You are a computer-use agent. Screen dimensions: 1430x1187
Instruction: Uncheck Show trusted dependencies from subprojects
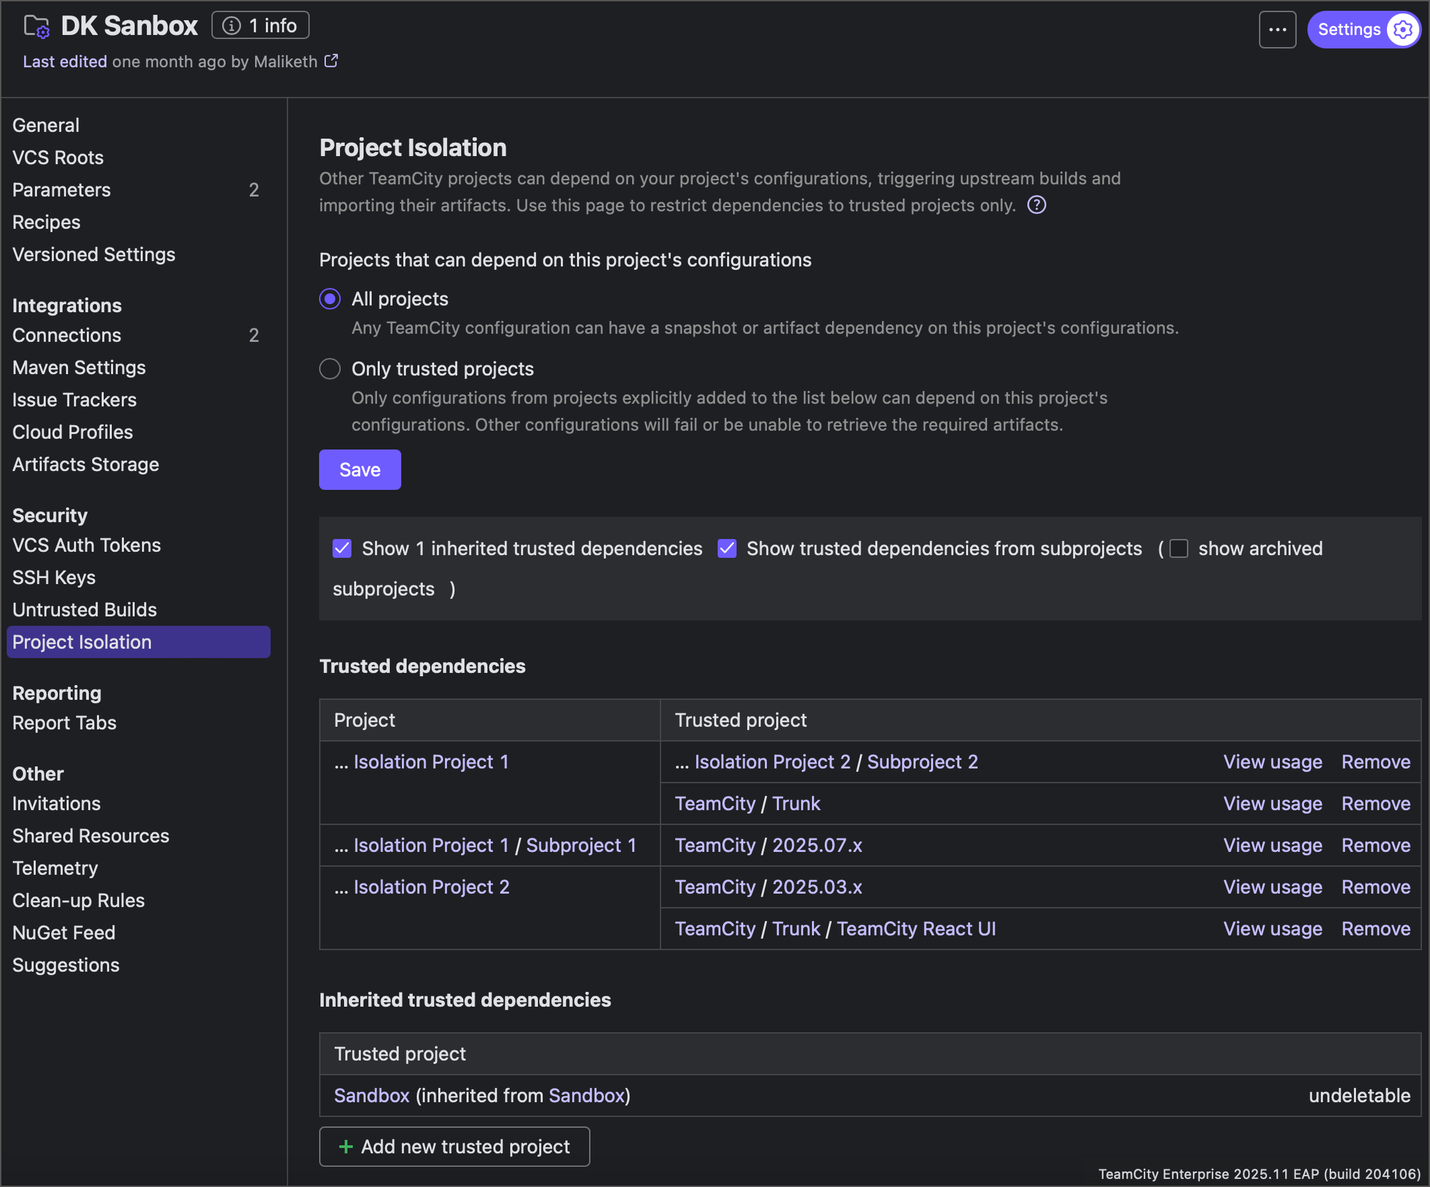point(727,548)
